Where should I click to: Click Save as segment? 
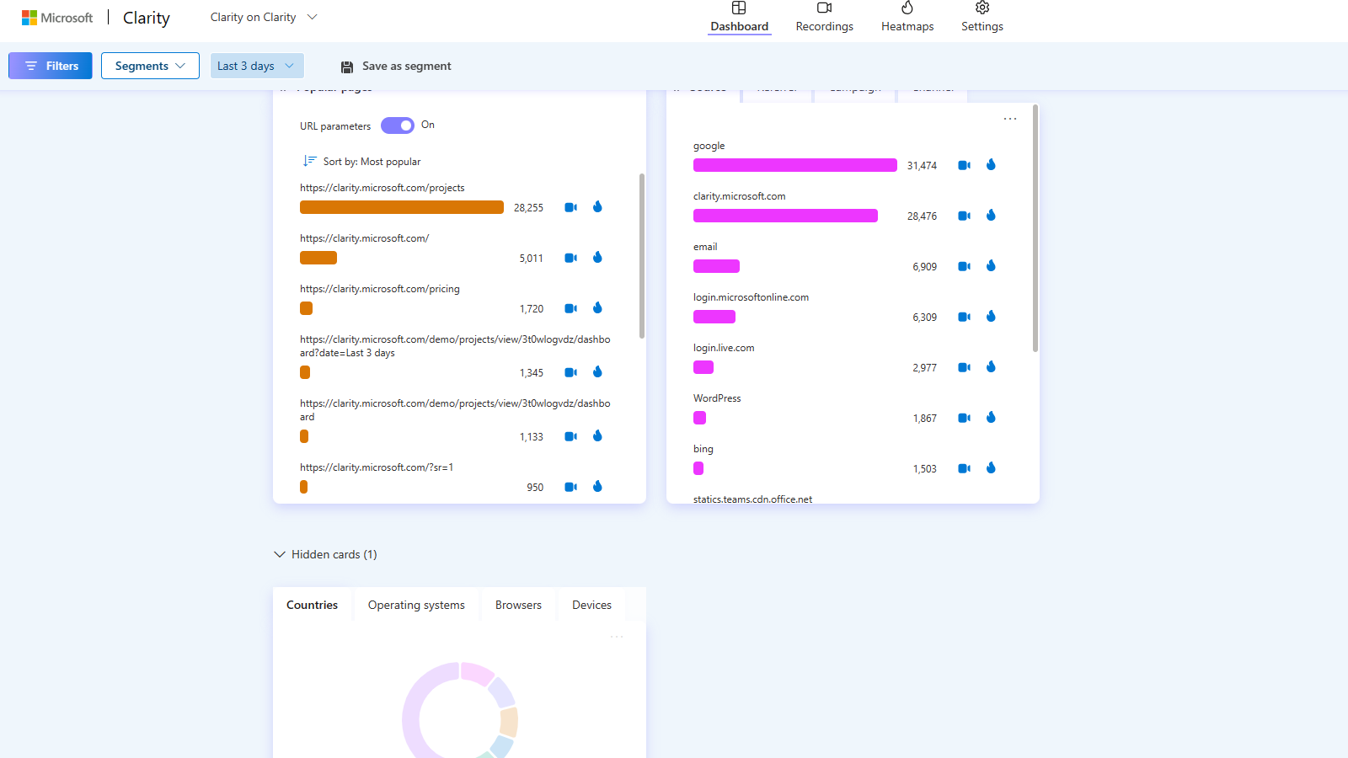394,66
